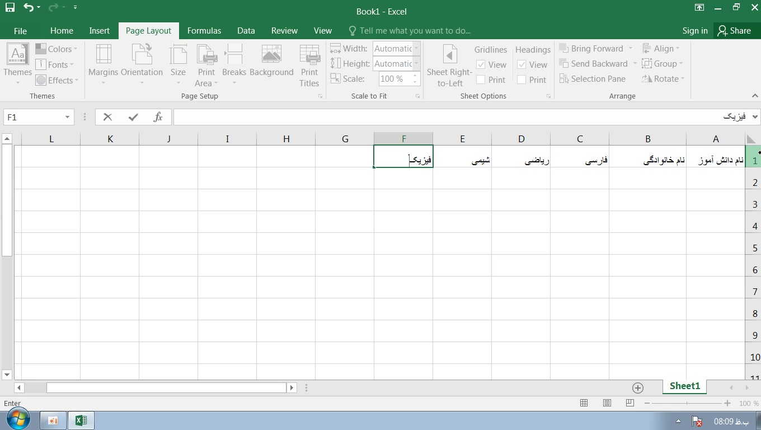Viewport: 761px width, 430px height.
Task: Click the Sheet1 sheet tab
Action: pyautogui.click(x=685, y=386)
